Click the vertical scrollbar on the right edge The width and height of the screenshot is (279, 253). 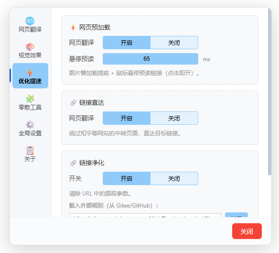coord(270,92)
